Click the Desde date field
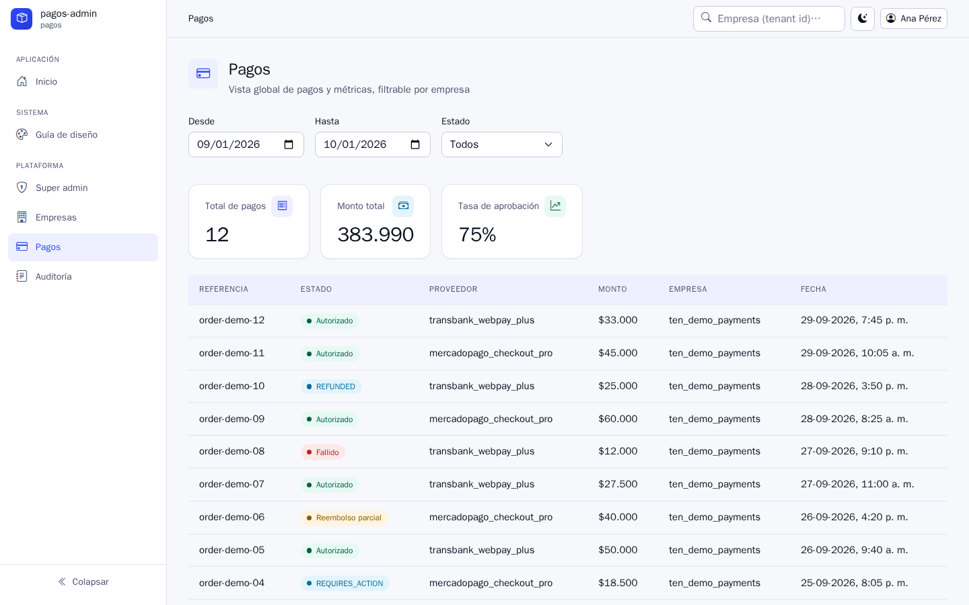The image size is (969, 605). 246,145
